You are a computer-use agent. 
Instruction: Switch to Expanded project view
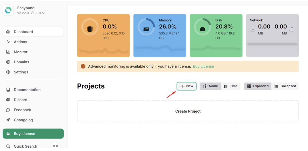pos(258,86)
